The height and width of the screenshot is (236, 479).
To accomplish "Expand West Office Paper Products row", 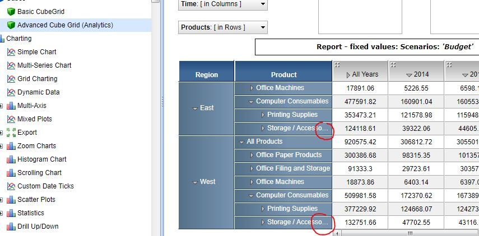I will click(x=252, y=155).
